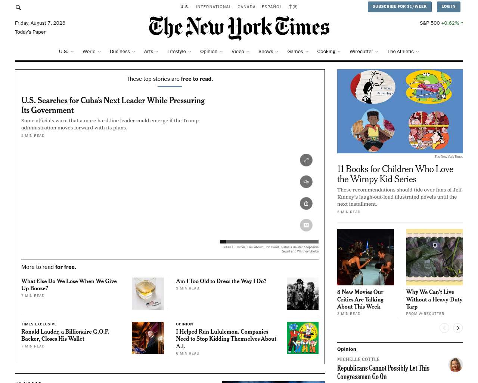Click the movie scene couple thumbnail
The width and height of the screenshot is (478, 383).
pos(366,257)
